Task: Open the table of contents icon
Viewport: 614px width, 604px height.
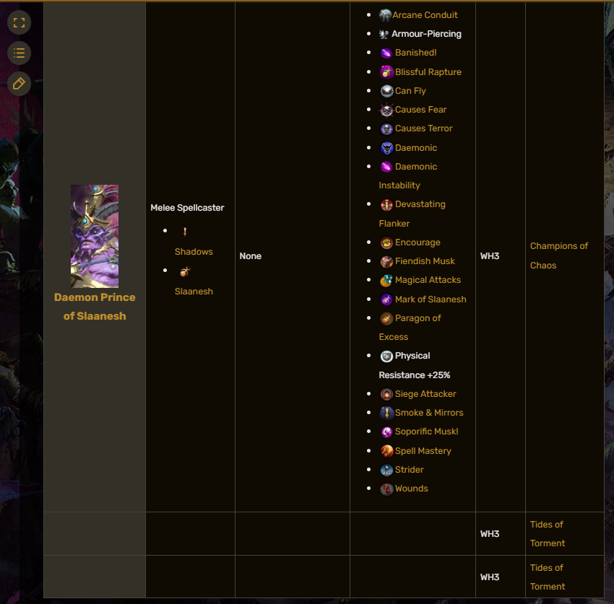Action: [19, 53]
